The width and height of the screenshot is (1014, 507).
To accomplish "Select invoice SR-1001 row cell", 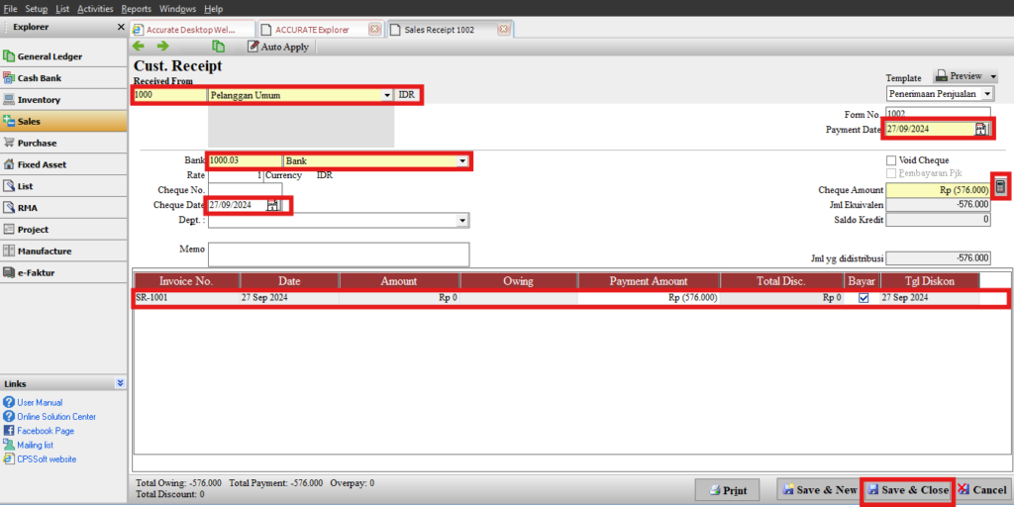I will click(186, 298).
